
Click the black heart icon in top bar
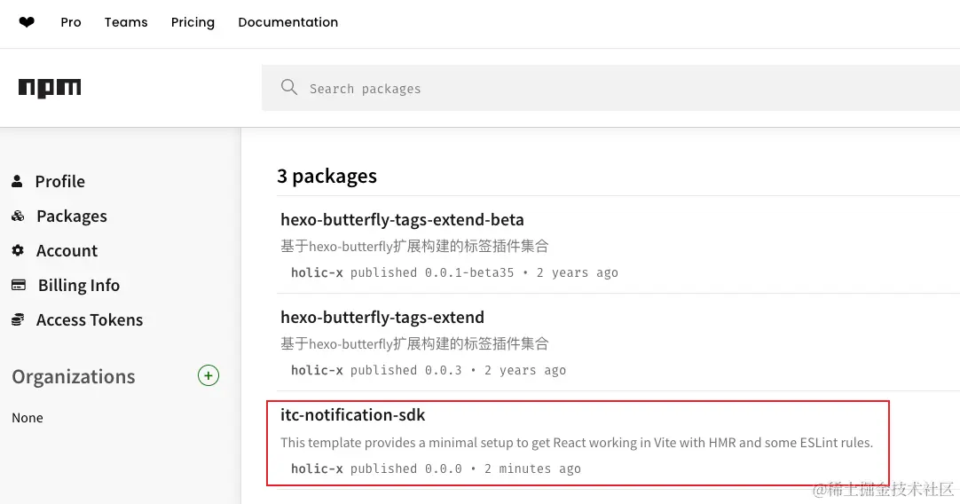pos(27,22)
